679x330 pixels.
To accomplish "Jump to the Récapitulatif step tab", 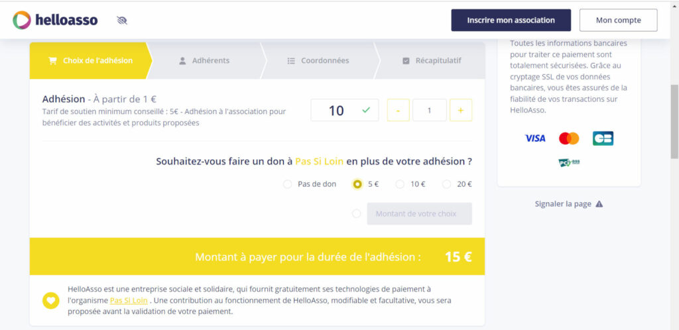I will [432, 60].
